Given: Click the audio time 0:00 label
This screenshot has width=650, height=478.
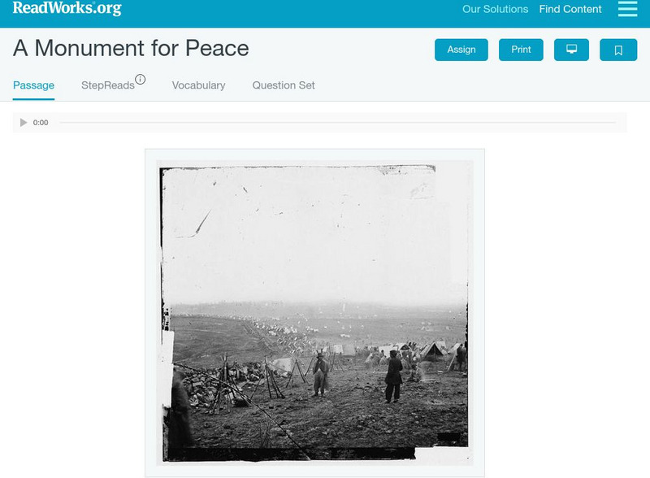Looking at the screenshot, I should coord(41,123).
